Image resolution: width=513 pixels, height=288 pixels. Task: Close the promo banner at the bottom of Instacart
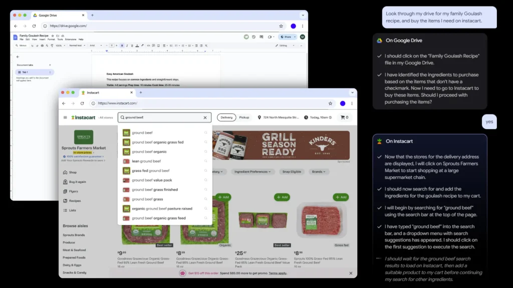click(x=351, y=273)
